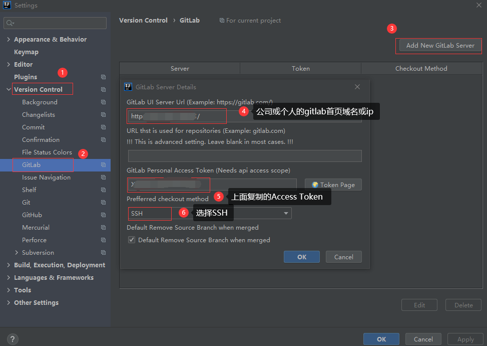Click the project-level icon beside Confirmation
487x346 pixels.
point(104,140)
